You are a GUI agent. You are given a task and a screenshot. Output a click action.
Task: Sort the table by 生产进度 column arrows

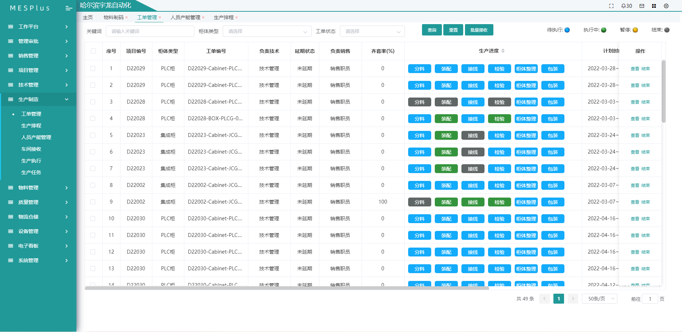point(503,51)
